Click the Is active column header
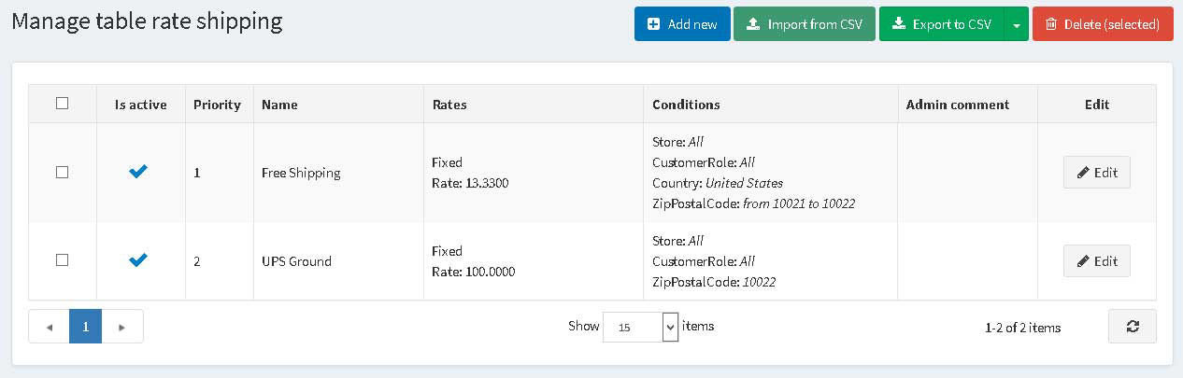The width and height of the screenshot is (1183, 378). tap(141, 105)
